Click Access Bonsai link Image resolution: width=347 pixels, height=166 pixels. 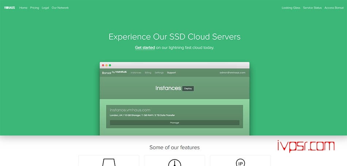(334, 8)
